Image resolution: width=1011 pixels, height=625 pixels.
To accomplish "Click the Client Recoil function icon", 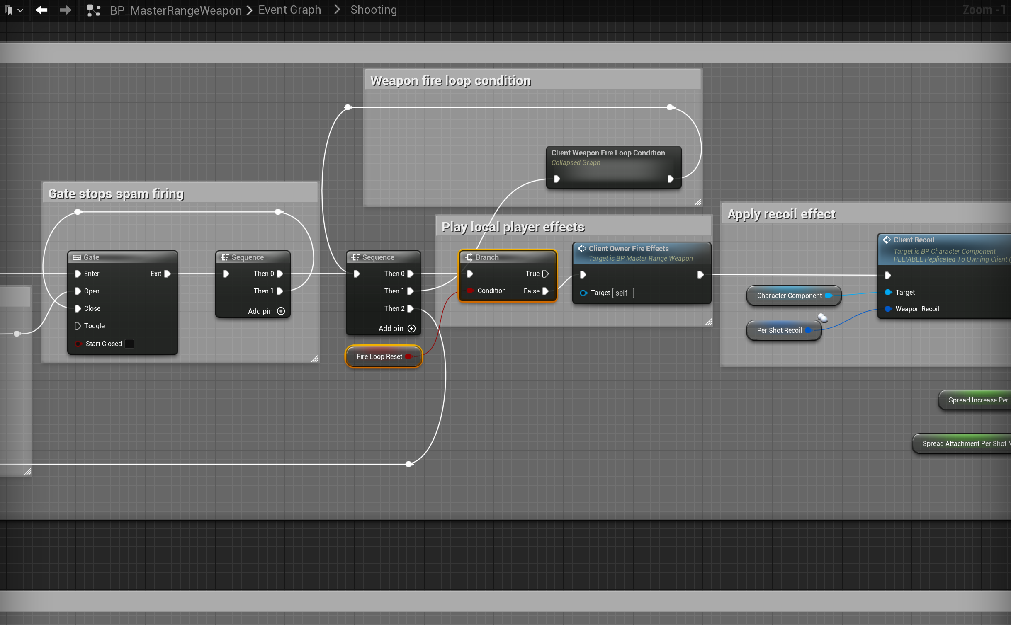I will [887, 240].
